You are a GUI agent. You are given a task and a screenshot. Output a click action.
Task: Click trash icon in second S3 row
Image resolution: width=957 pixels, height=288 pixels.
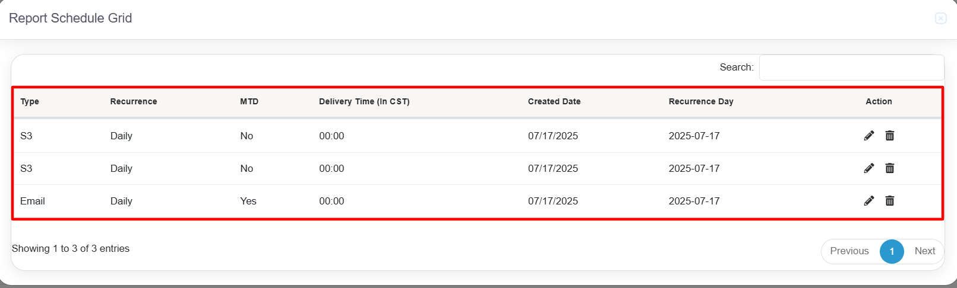coord(890,168)
